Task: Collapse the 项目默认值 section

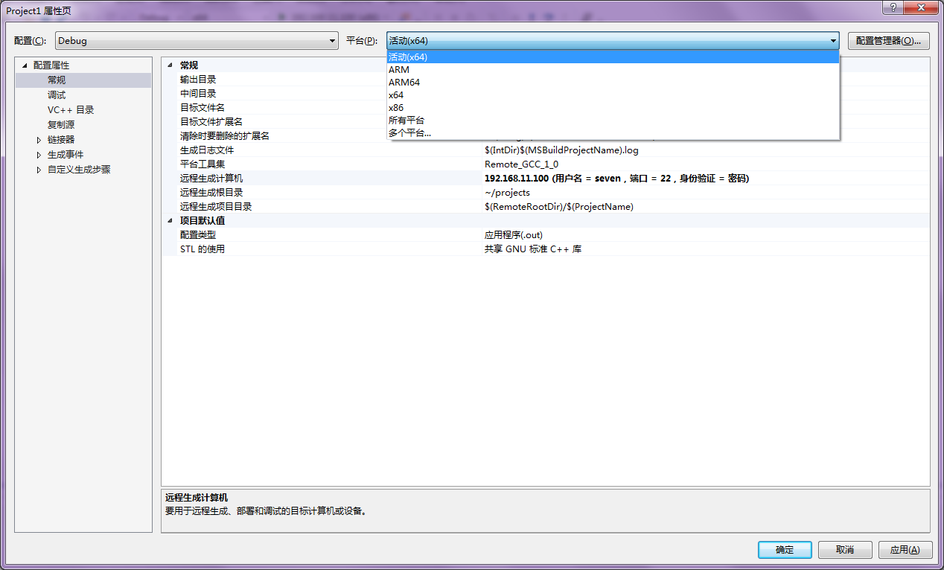Action: (170, 221)
